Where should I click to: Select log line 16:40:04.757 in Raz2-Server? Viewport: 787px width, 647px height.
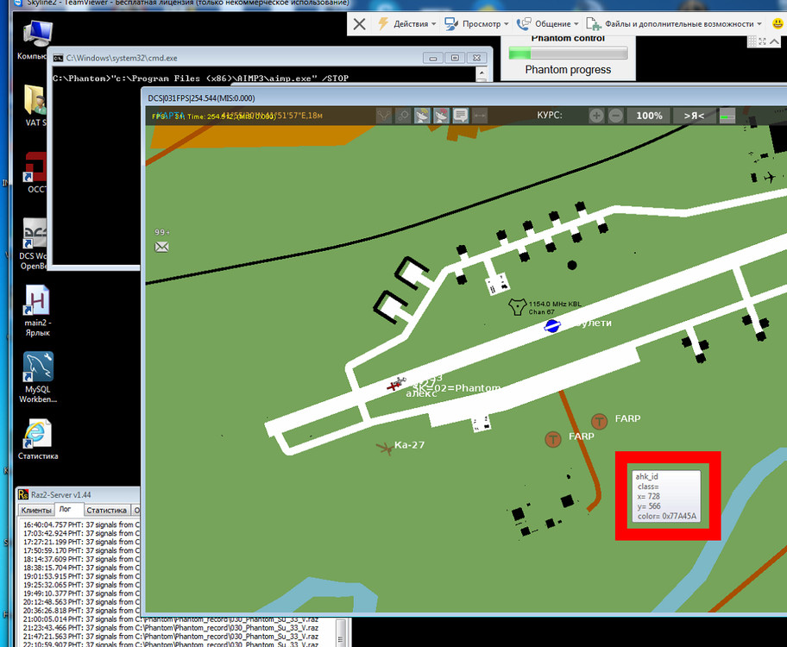click(81, 525)
